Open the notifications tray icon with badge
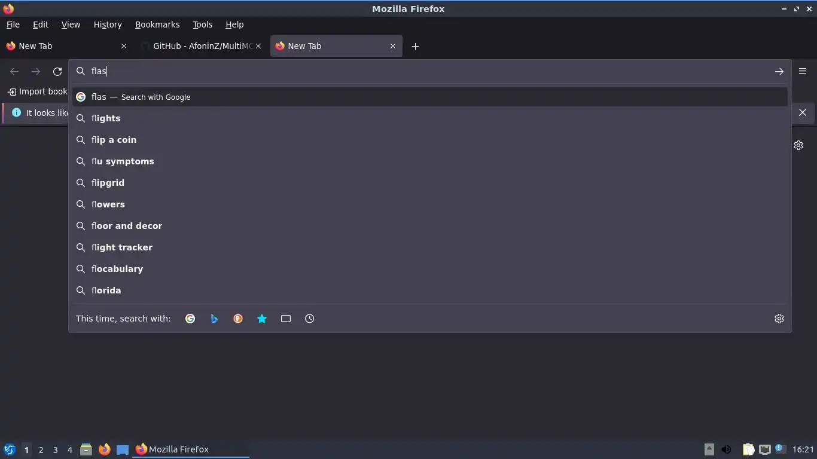The image size is (817, 459). (x=780, y=449)
